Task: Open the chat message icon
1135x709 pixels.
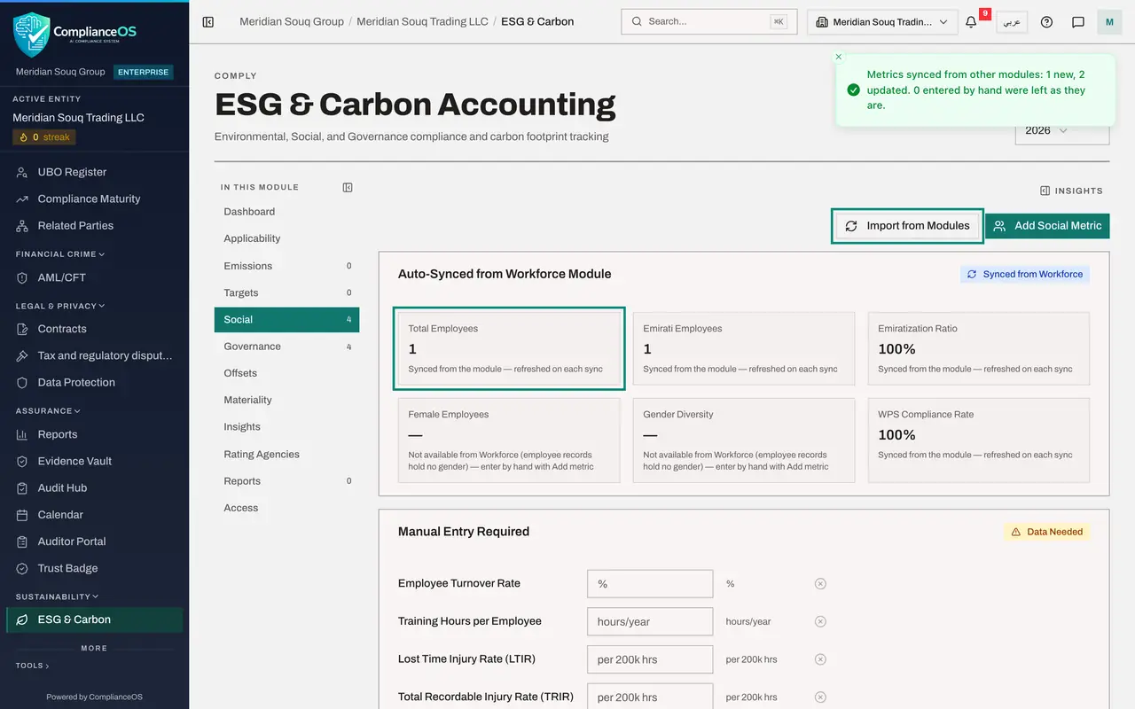Action: 1078,22
